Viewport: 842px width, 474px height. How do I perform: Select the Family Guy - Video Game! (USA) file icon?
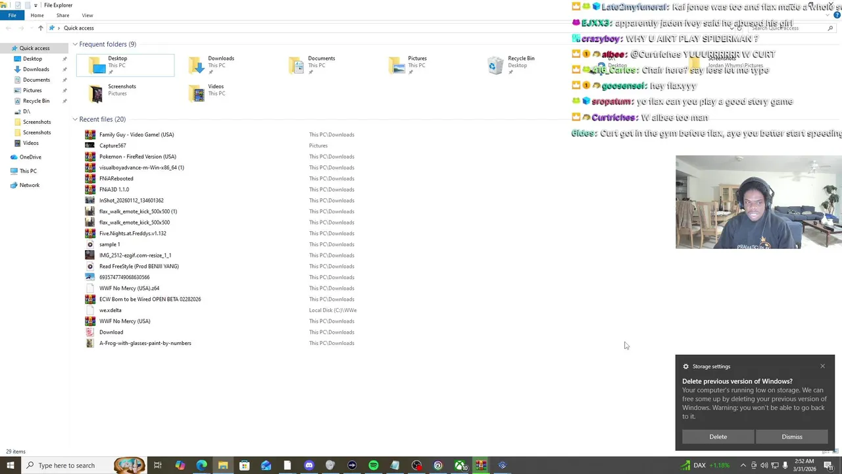click(x=90, y=134)
